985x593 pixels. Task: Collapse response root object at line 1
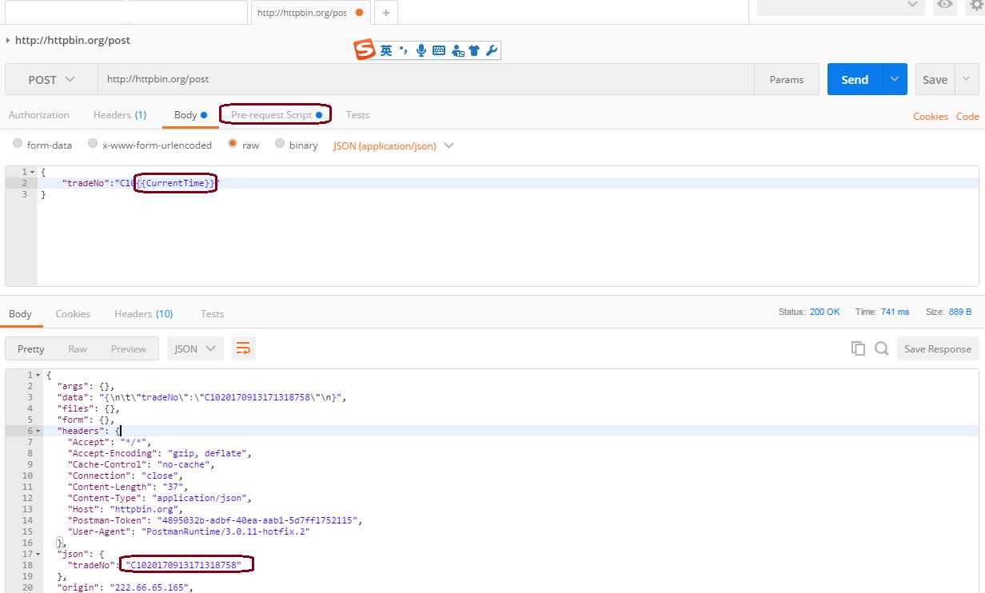pos(38,375)
